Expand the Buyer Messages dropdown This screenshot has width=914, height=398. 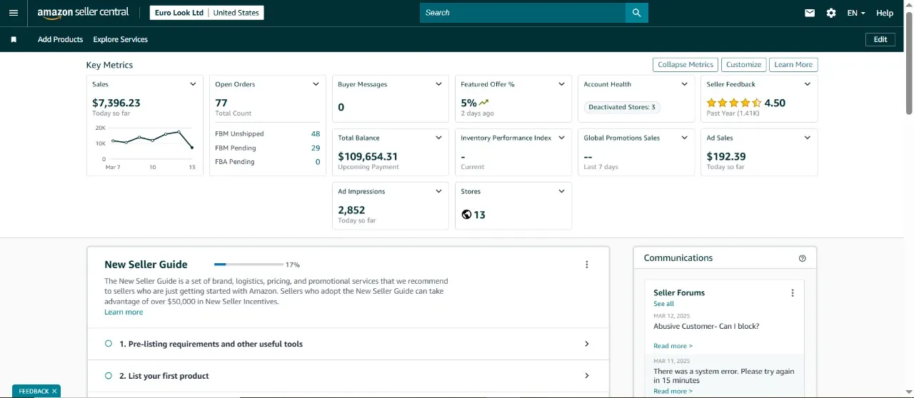[438, 84]
